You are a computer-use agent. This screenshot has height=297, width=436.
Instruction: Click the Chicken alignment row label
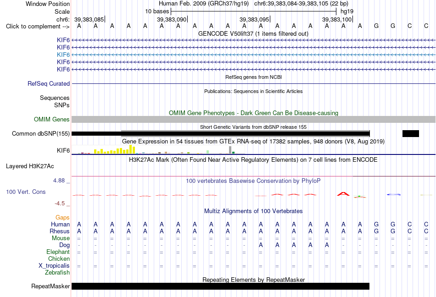59,258
